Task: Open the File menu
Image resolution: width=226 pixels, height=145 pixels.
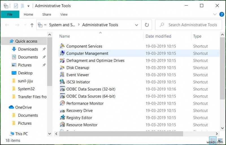Action: pyautogui.click(x=10, y=14)
